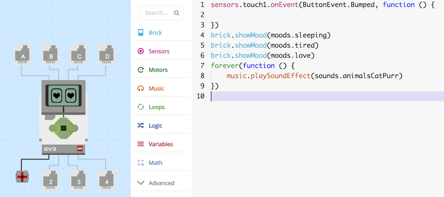
Task: Click 'ButtonEvent.Bumped' on line 1
Action: [338, 5]
